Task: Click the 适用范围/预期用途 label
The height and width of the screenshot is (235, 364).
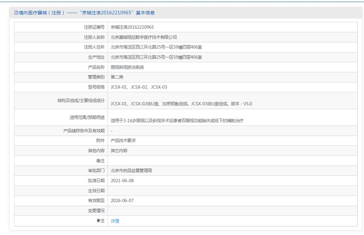Action: (87, 117)
